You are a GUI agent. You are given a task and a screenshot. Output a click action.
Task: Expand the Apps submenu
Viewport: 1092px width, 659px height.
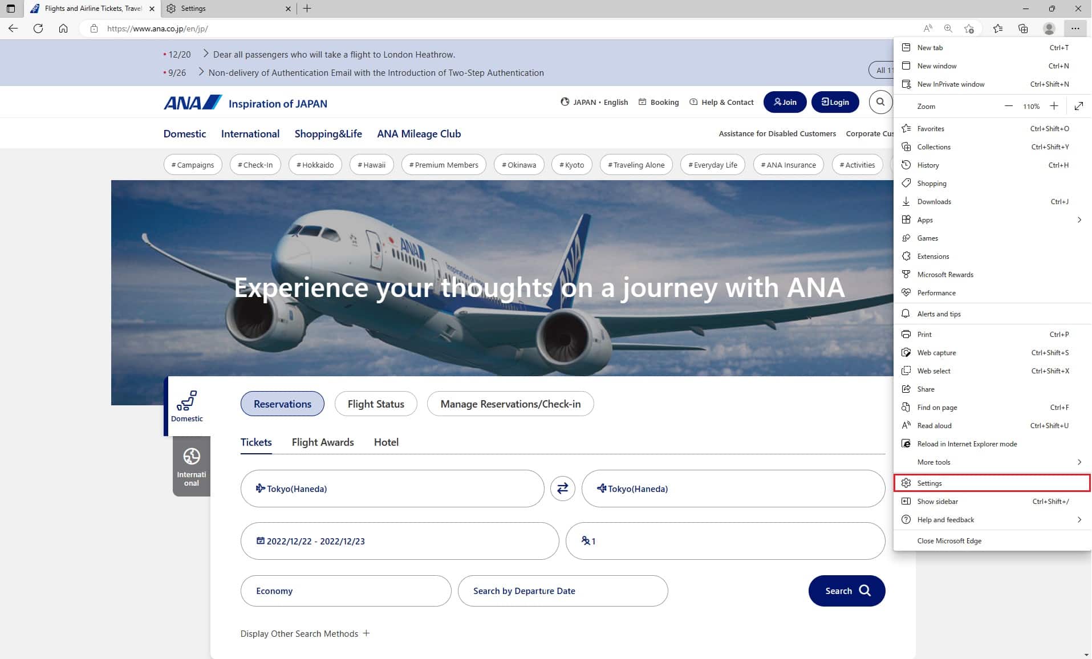[992, 219]
